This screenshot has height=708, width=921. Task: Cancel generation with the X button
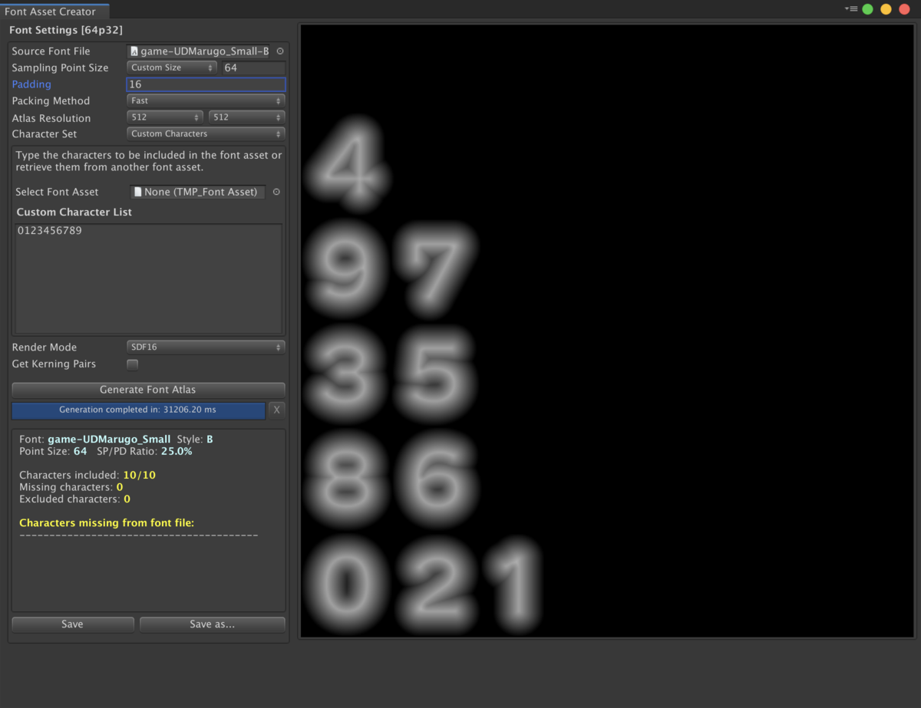(277, 410)
